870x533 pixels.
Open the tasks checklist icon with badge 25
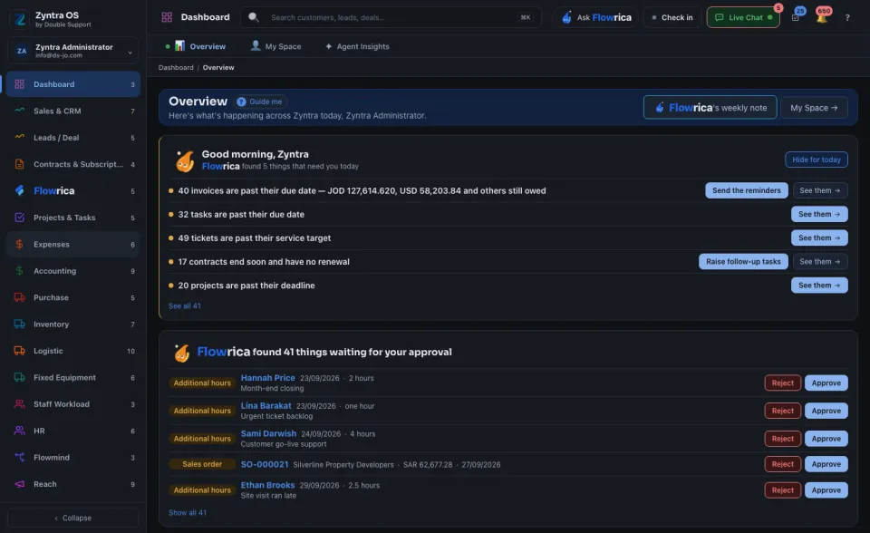[x=796, y=17]
